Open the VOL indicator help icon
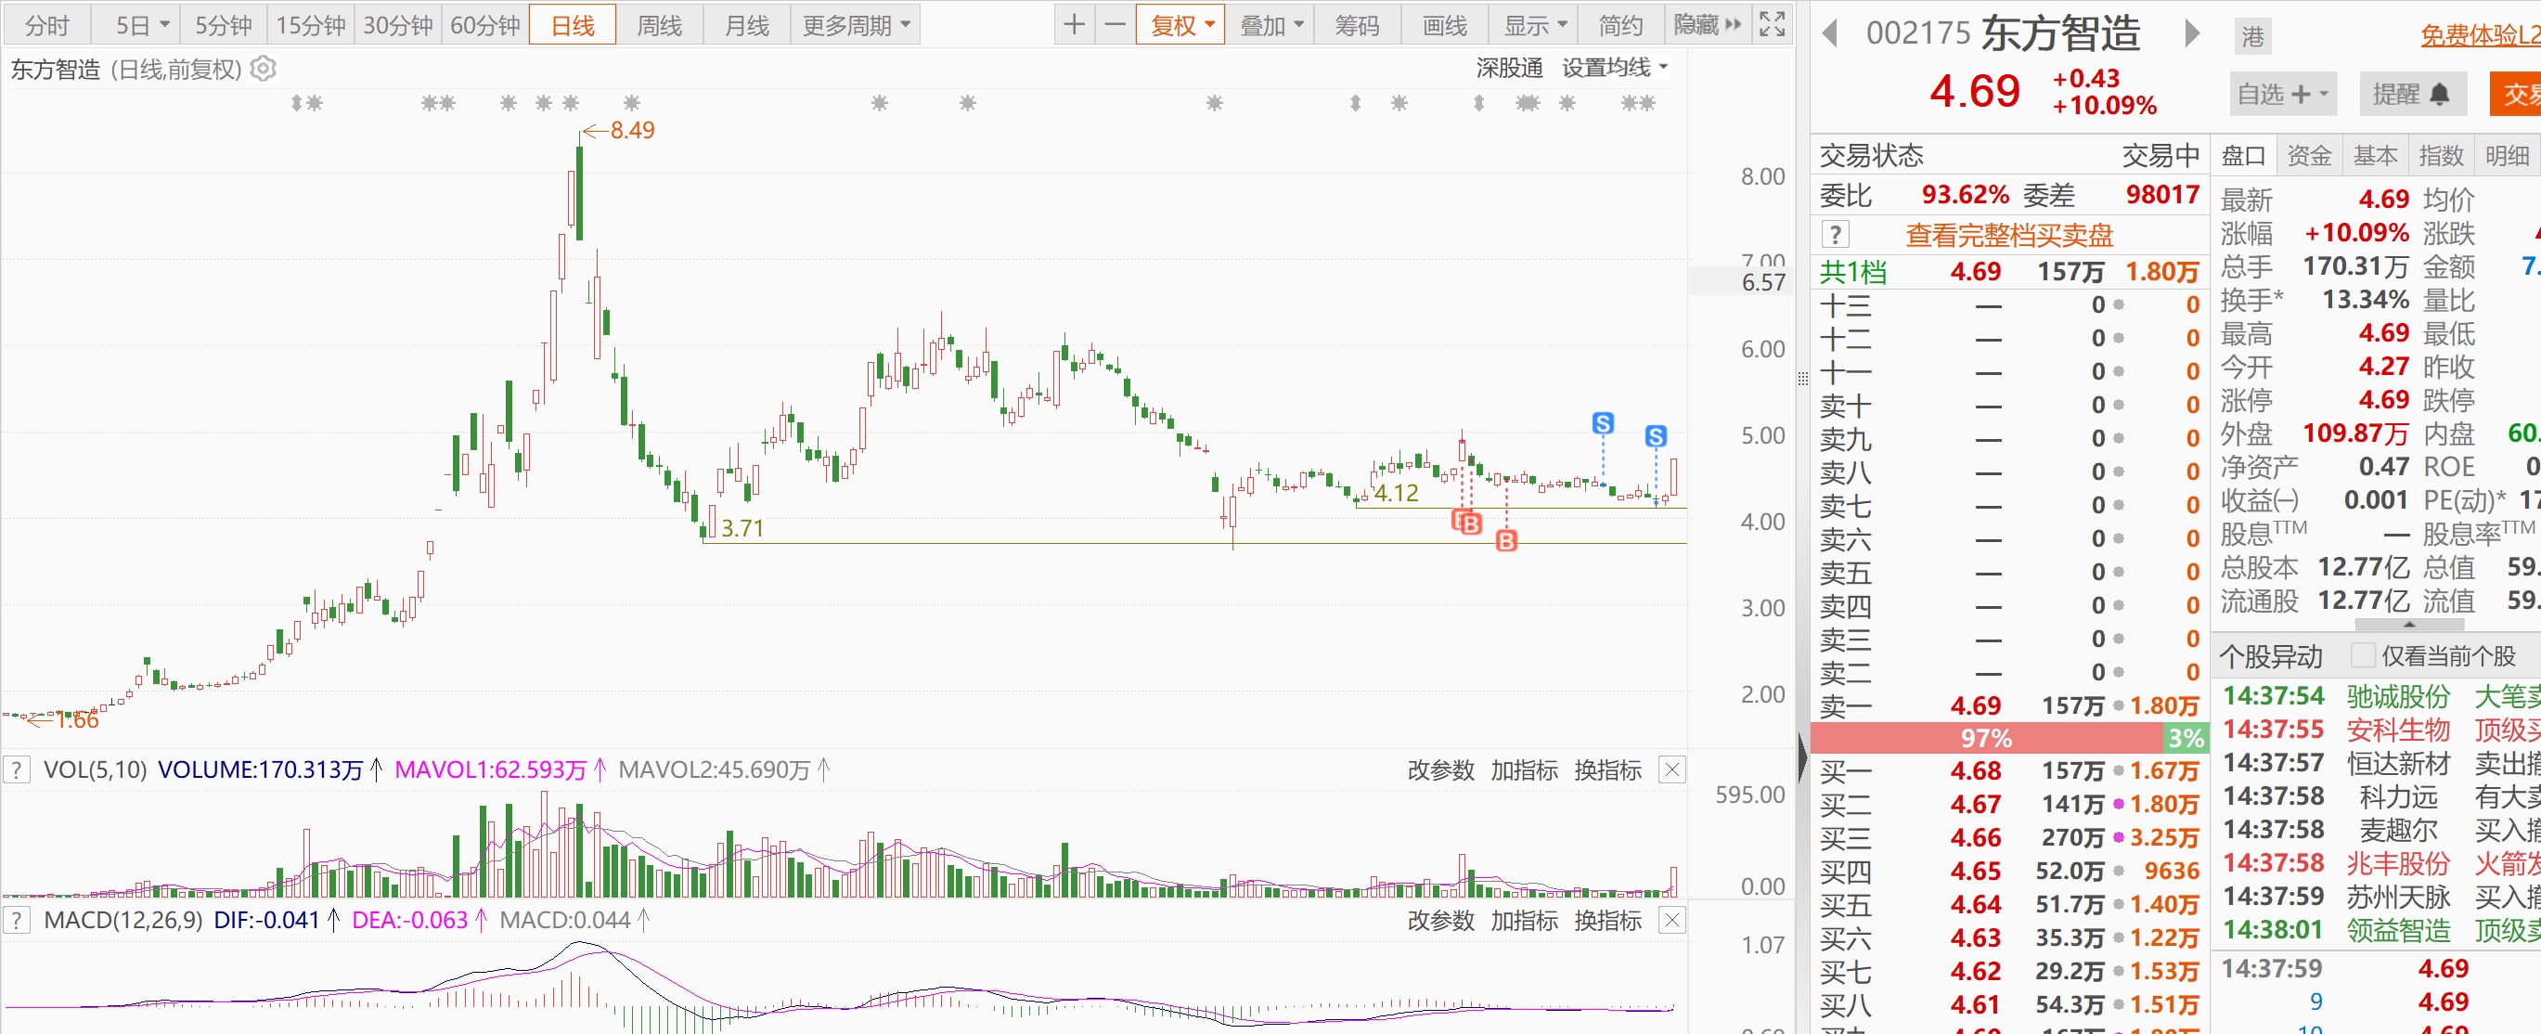The height and width of the screenshot is (1034, 2541). click(16, 769)
